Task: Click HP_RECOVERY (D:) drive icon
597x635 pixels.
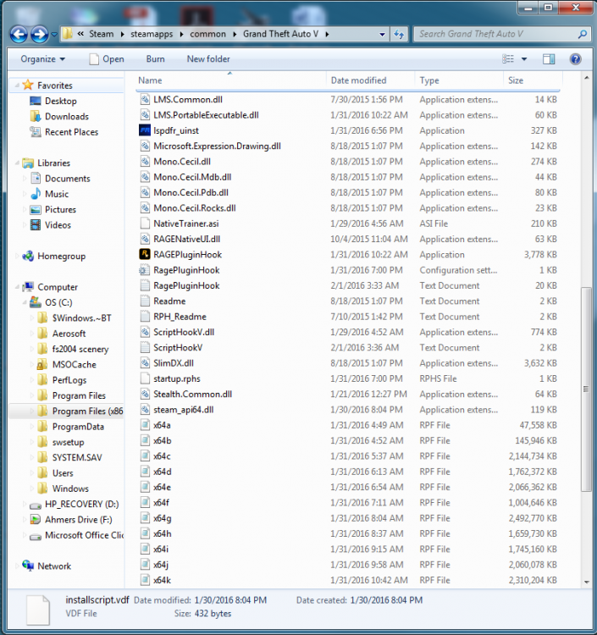Action: pos(36,505)
